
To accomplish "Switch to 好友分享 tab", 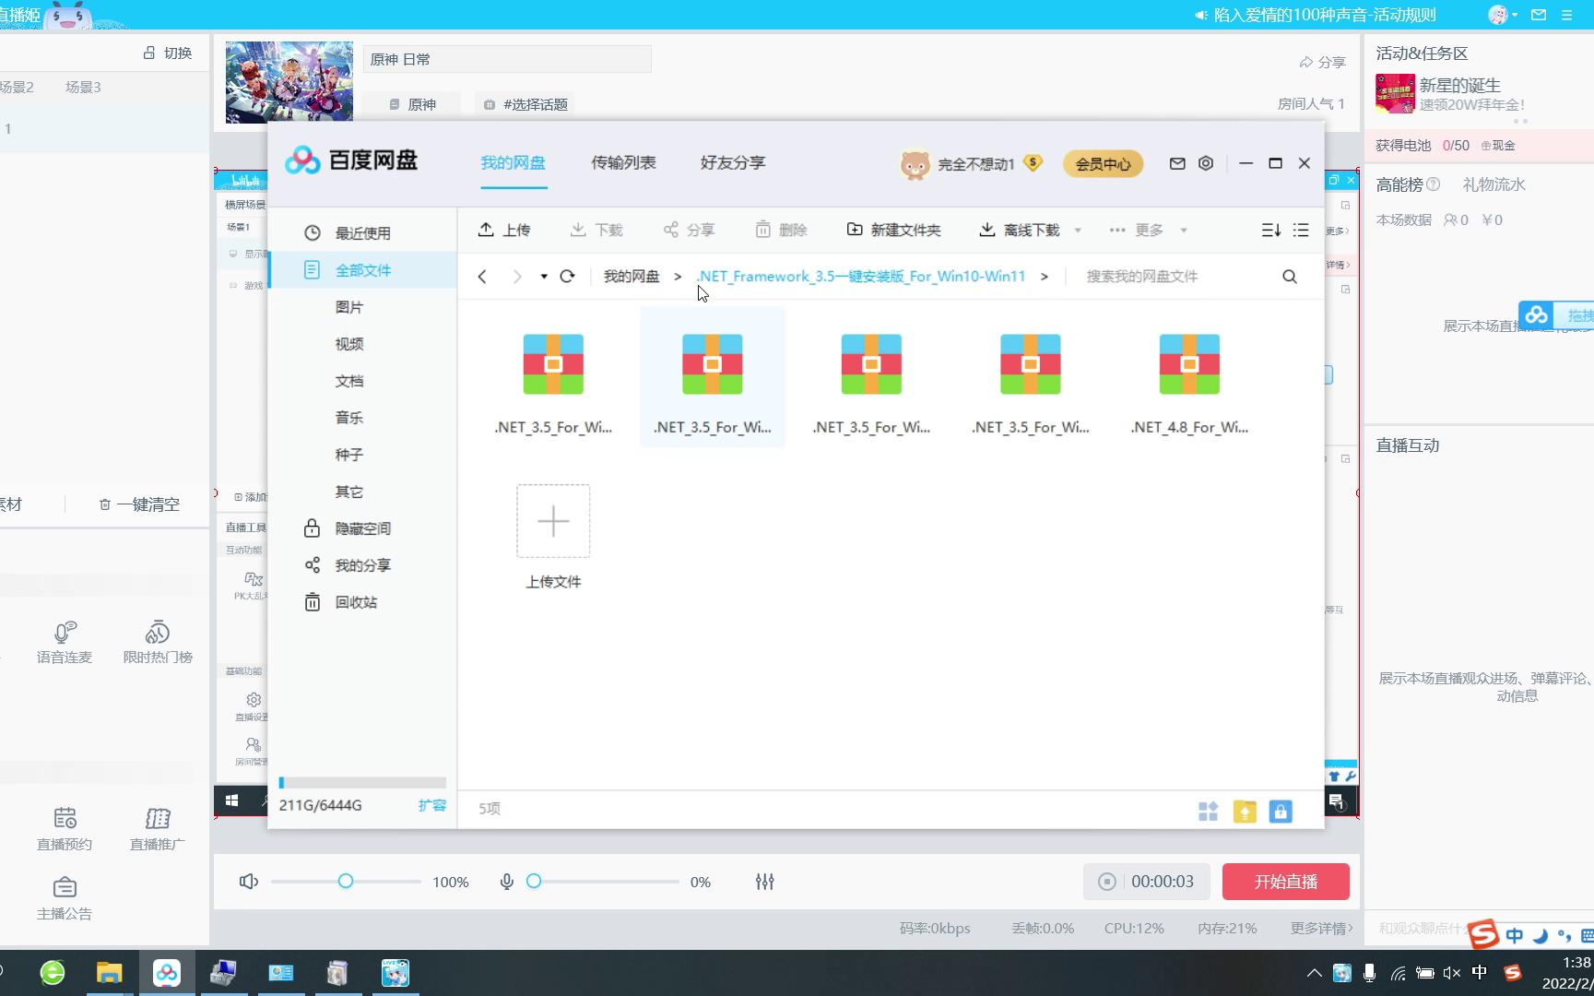I will [733, 163].
